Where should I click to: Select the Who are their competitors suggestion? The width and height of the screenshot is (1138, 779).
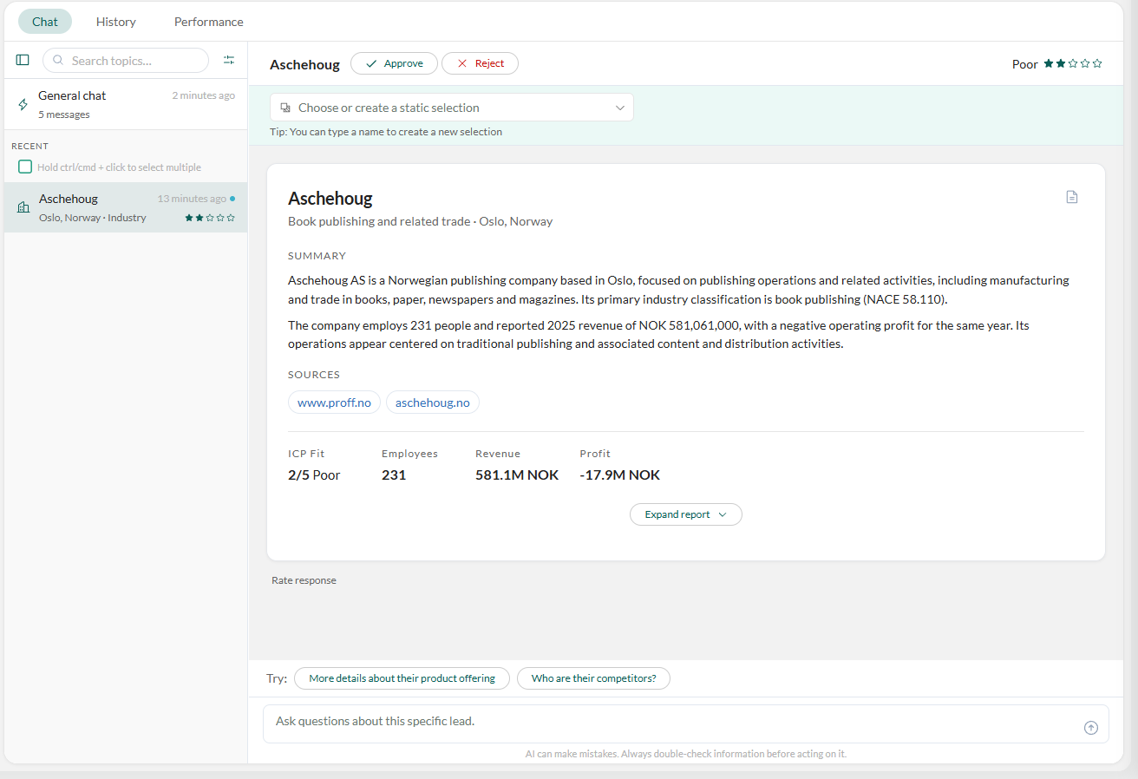point(593,678)
